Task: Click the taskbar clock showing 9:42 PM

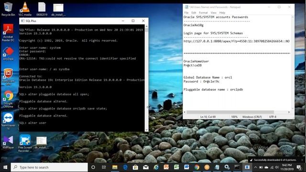Action: tap(287, 167)
